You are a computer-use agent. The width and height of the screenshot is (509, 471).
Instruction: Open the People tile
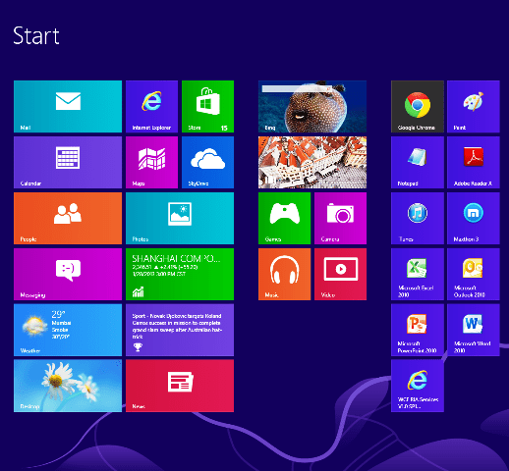[68, 218]
